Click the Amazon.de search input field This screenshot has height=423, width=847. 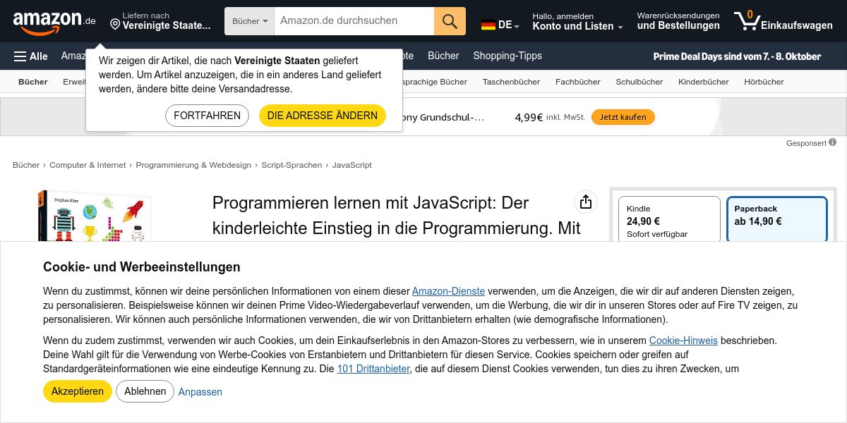[x=354, y=21]
